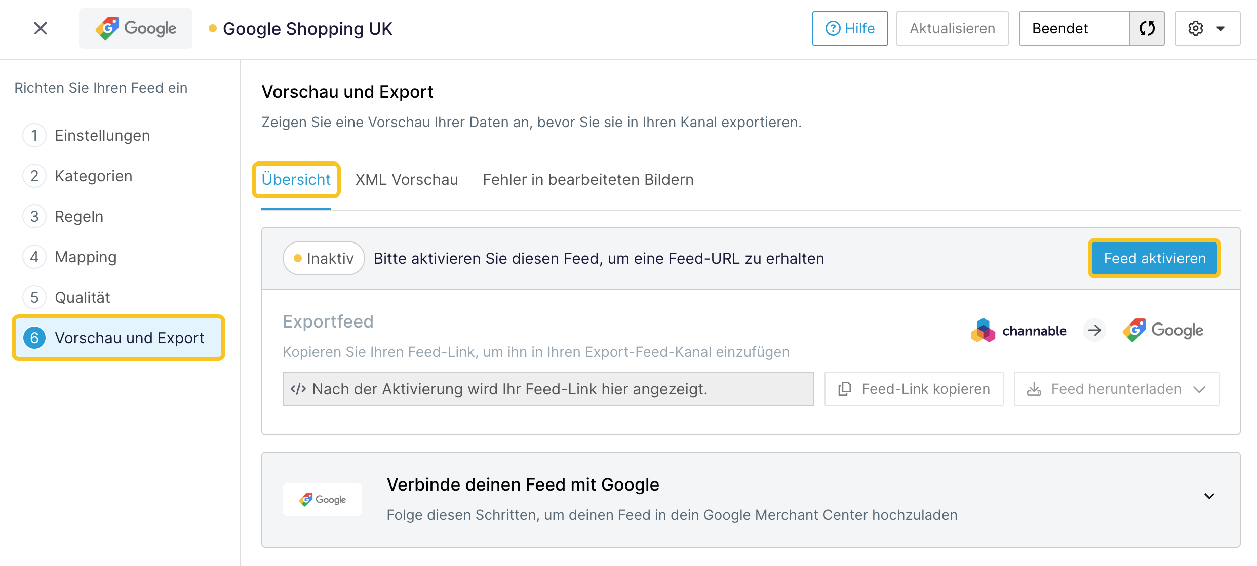
Task: Click the Google channel logo in header
Action: (136, 28)
